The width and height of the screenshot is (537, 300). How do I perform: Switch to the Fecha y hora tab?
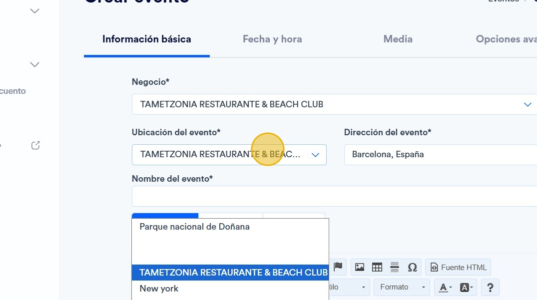point(272,39)
